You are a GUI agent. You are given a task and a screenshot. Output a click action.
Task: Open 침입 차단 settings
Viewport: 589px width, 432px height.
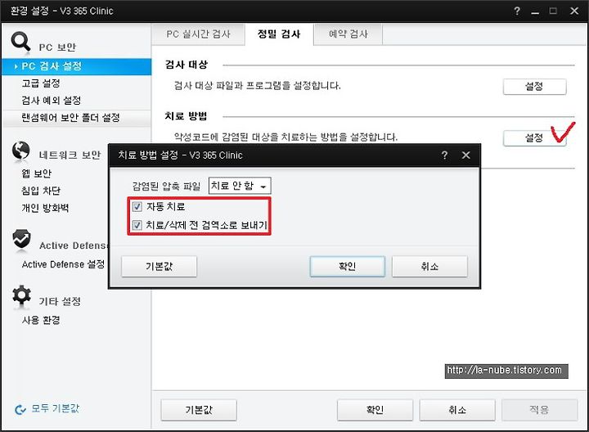[x=41, y=191]
